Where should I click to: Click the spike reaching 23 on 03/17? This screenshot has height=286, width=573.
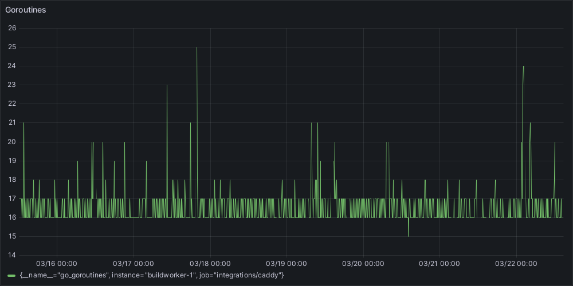[x=167, y=85]
